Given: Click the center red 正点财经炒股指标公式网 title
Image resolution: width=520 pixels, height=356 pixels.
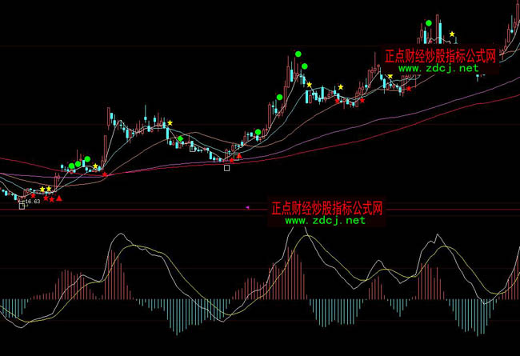Looking at the screenshot, I should coord(327,208).
